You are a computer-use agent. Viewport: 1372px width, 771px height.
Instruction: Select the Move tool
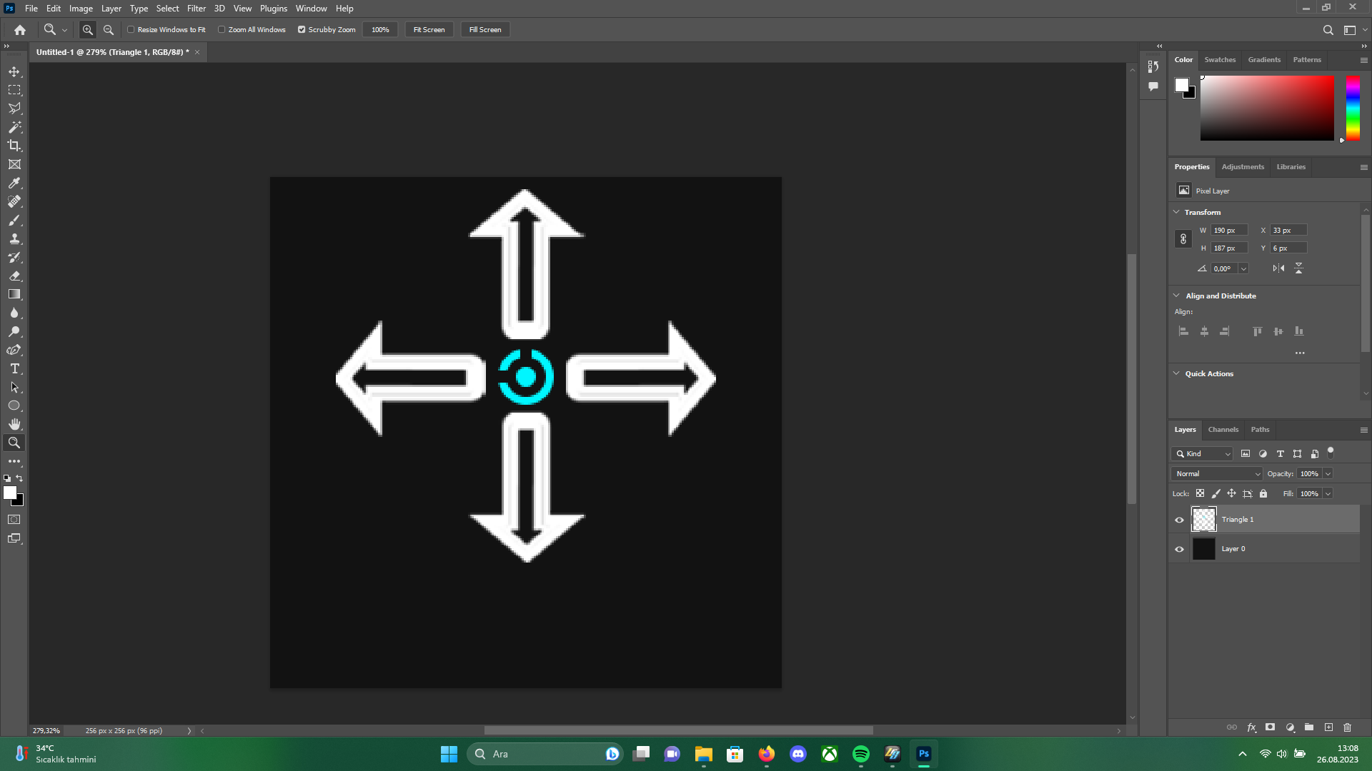tap(14, 71)
